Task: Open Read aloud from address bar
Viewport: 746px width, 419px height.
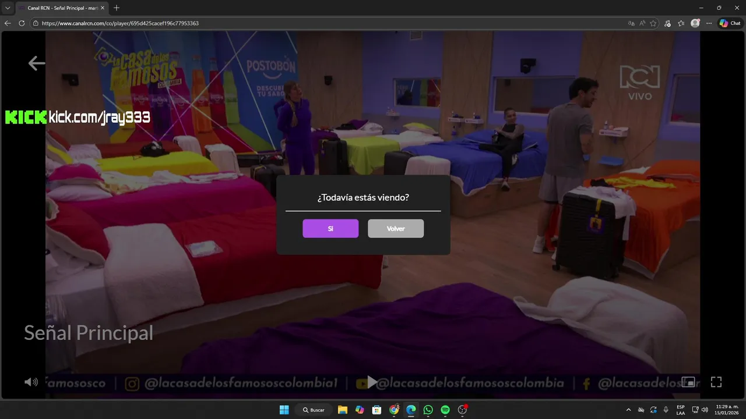Action: tap(642, 23)
